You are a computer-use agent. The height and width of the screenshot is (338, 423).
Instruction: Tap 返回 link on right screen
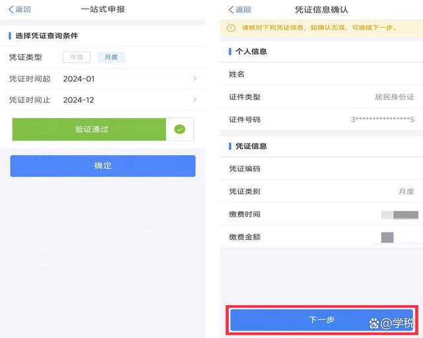coord(243,10)
